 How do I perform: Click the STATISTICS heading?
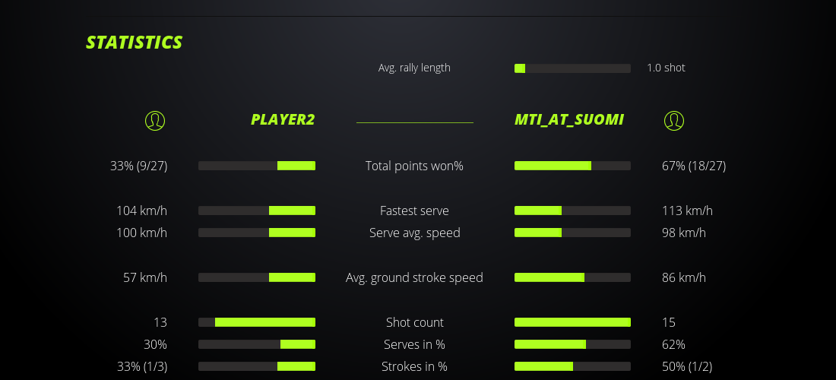(x=135, y=43)
